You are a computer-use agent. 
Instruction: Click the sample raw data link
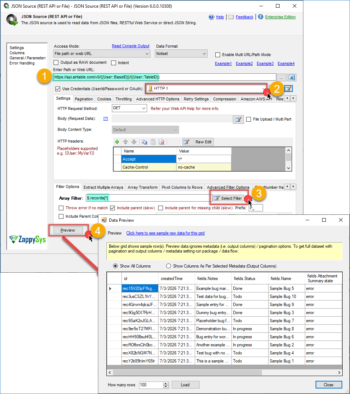[165, 233]
